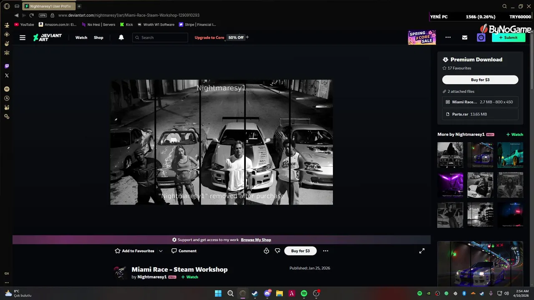The image size is (534, 300).
Task: Go to the DeviantArt home logo
Action: coord(48,37)
